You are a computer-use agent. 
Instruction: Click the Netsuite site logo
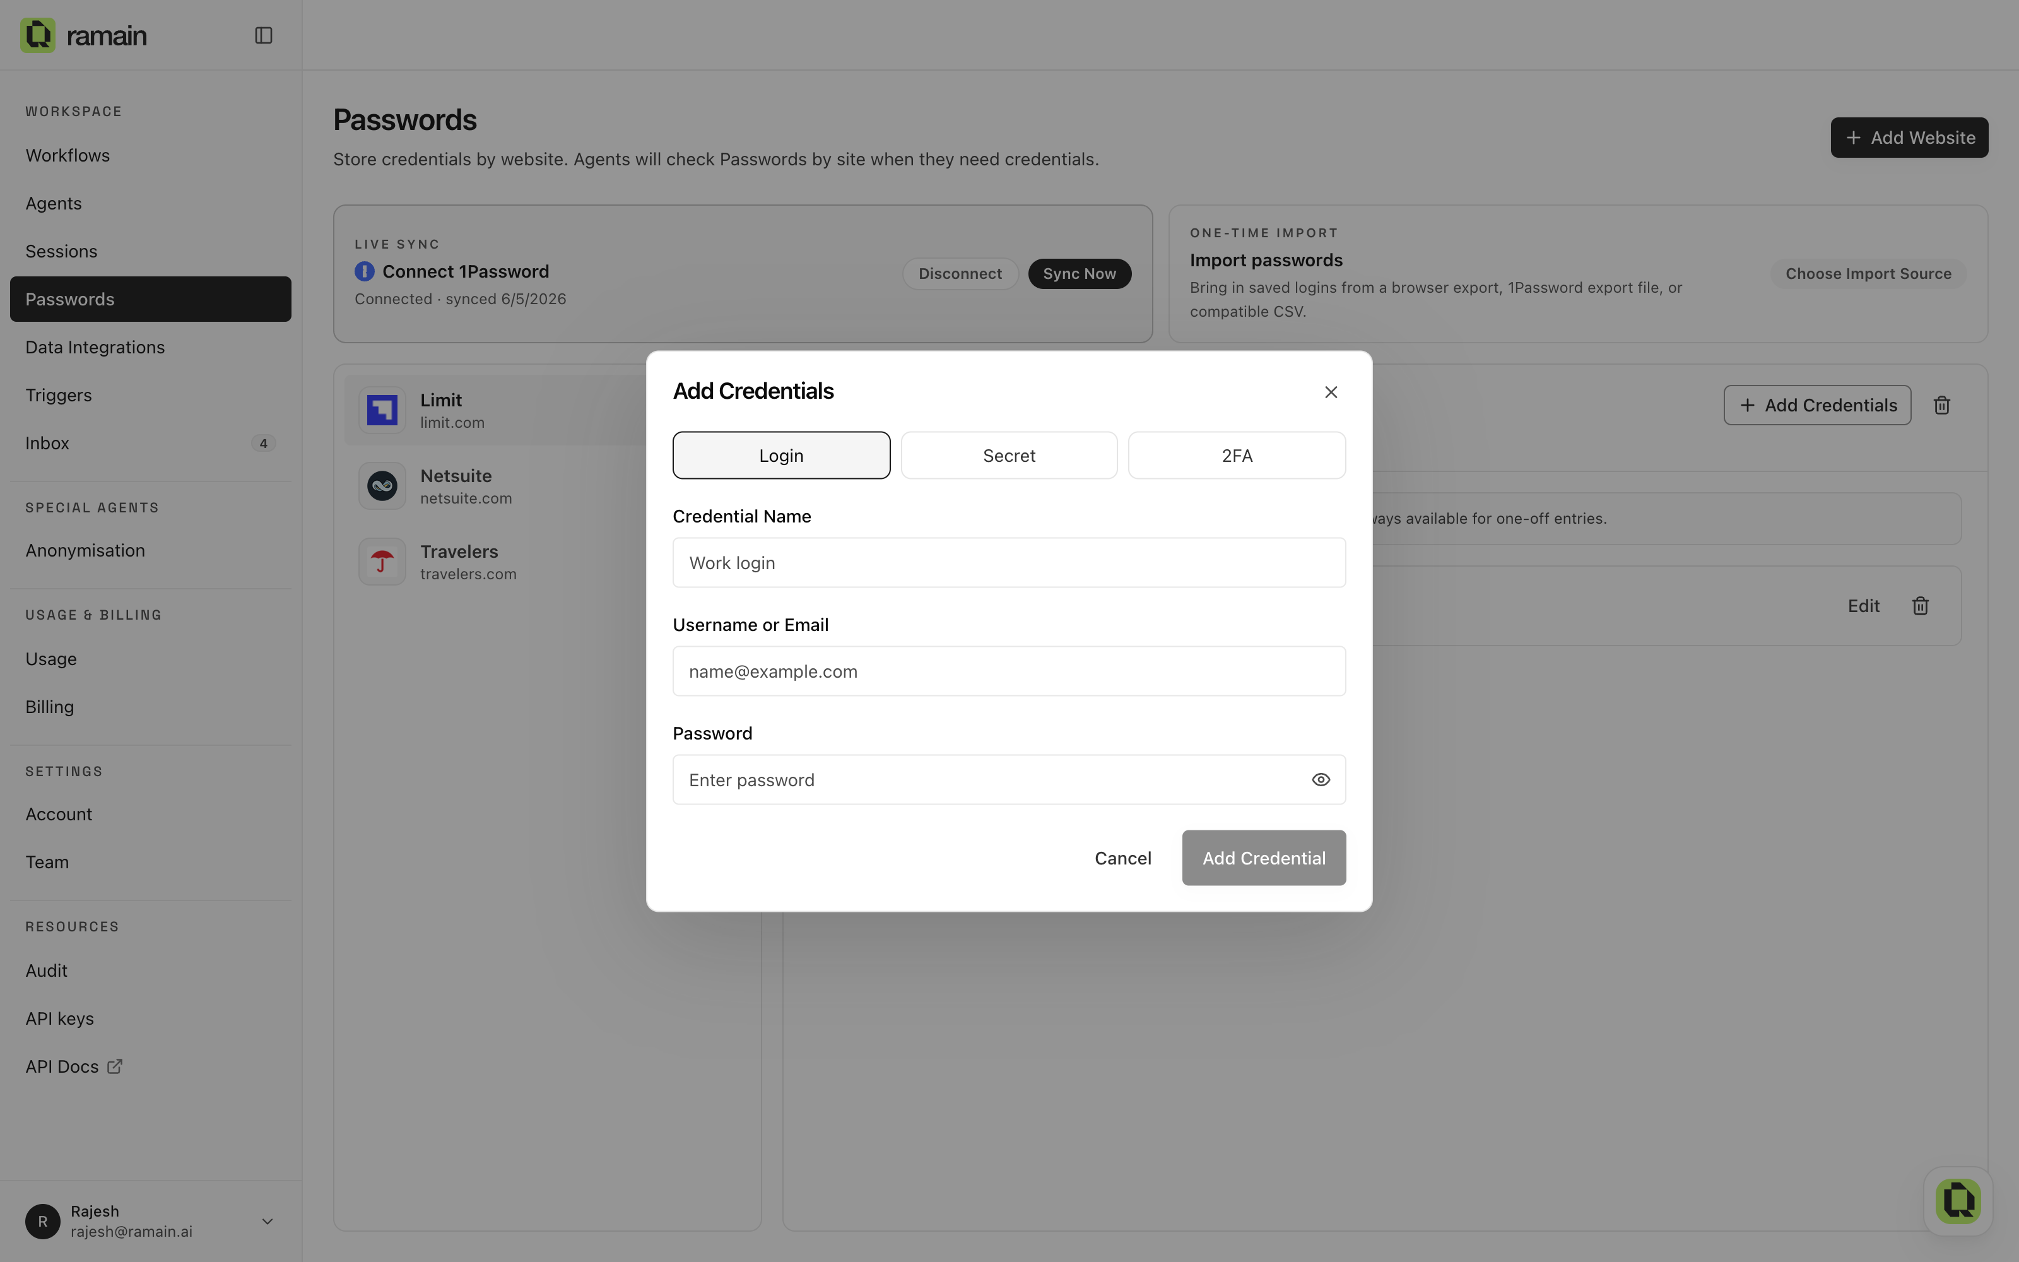(382, 486)
